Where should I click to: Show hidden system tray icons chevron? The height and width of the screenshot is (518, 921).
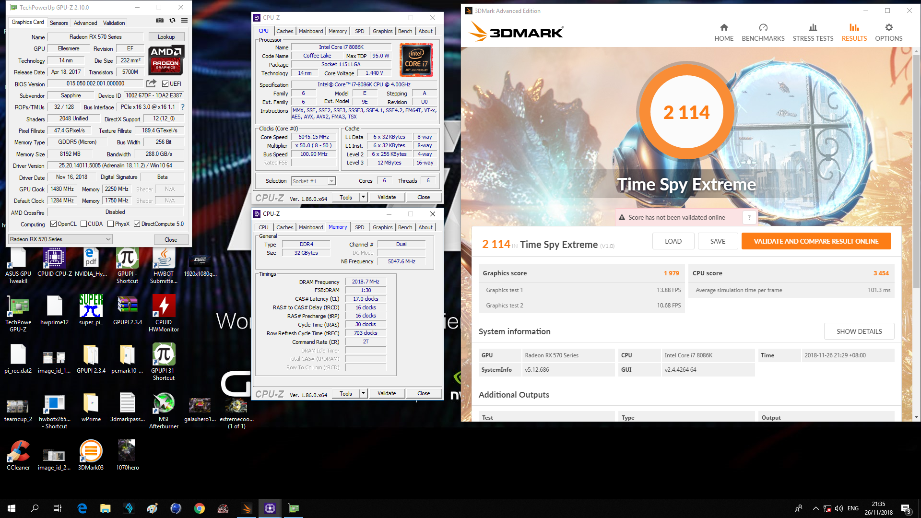coord(815,508)
